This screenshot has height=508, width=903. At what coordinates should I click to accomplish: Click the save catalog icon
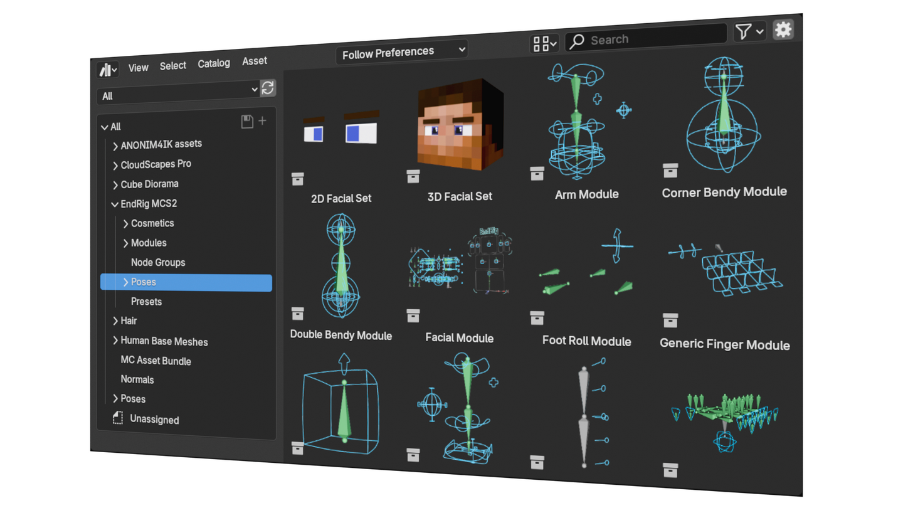click(247, 122)
